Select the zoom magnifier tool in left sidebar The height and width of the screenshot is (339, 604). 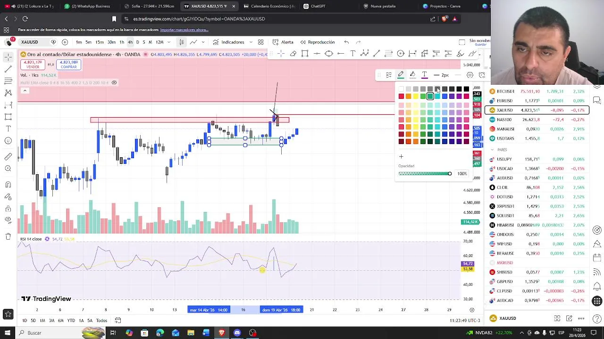(8, 169)
